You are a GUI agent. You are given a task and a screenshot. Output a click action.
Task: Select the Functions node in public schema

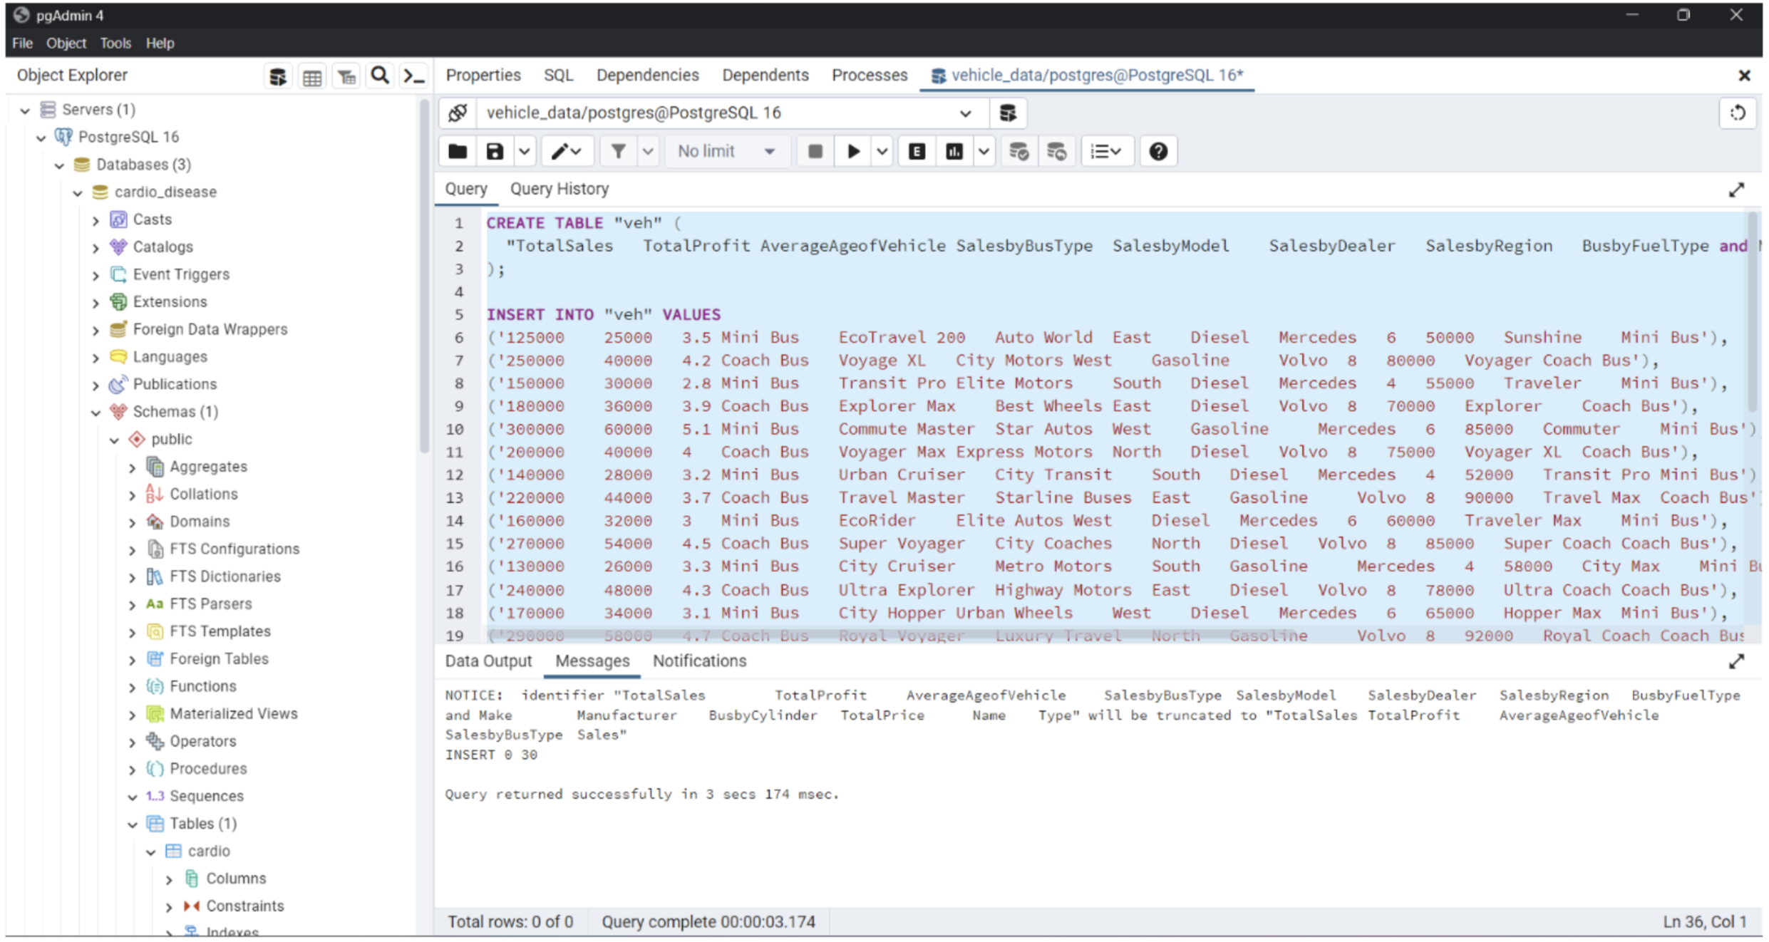(x=202, y=686)
